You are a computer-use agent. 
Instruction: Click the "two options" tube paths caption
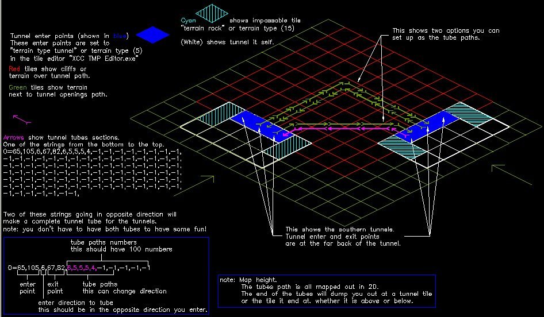click(446, 34)
